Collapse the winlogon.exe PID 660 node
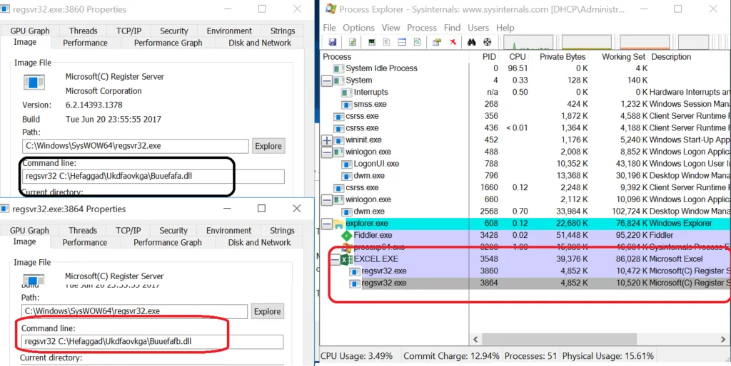 [x=327, y=199]
